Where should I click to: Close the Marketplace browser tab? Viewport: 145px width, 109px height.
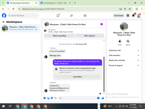[x=70, y=3]
